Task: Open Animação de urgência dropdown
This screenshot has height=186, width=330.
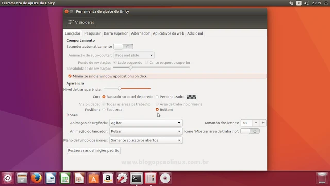Action: coord(146,123)
